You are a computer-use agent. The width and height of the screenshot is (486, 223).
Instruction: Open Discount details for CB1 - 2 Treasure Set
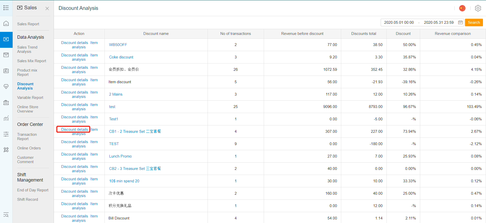coord(74,129)
